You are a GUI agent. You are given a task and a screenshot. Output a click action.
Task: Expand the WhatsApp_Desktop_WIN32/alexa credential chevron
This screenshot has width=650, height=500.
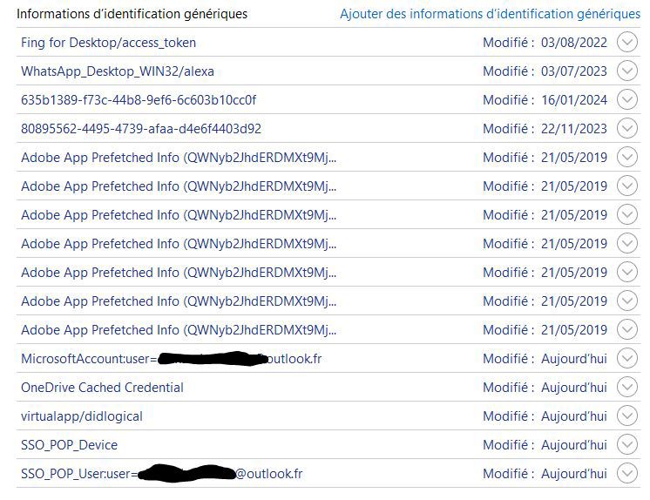(626, 71)
